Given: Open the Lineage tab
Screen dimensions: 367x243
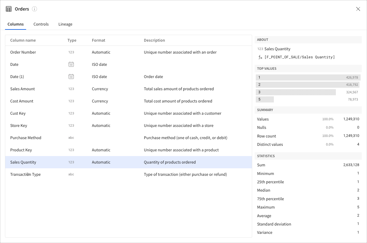Looking at the screenshot, I should pos(65,24).
